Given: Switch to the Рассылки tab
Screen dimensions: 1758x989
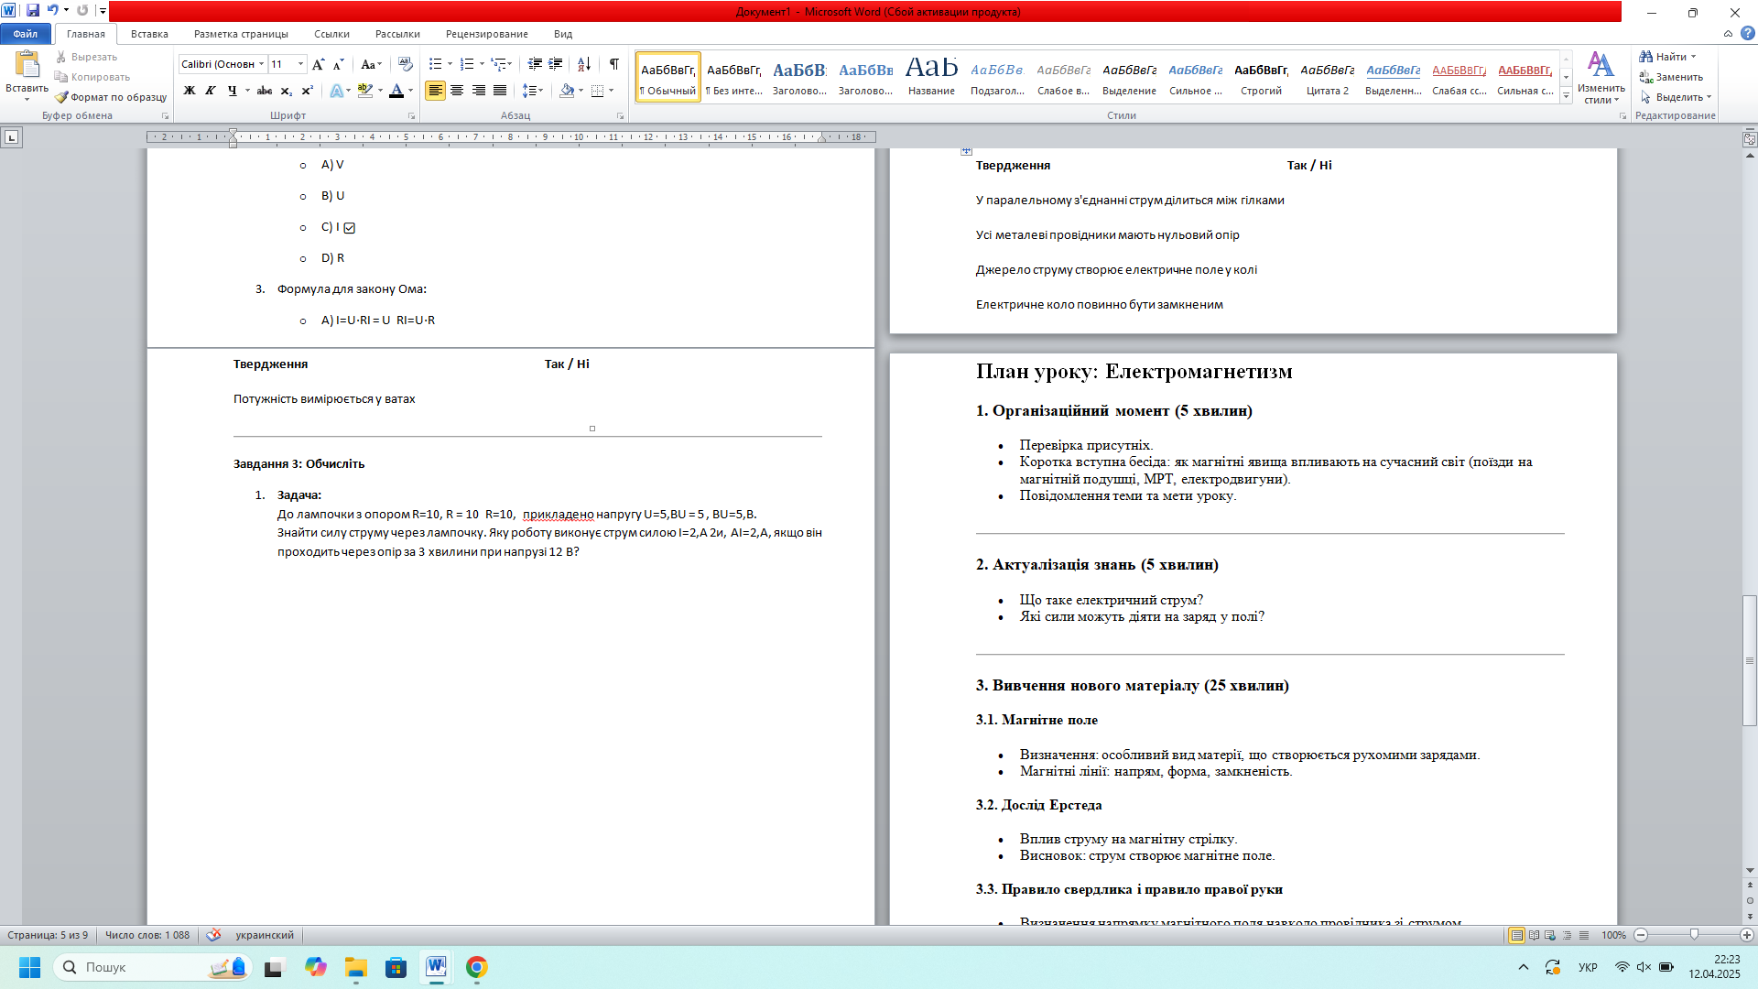Looking at the screenshot, I should [397, 34].
